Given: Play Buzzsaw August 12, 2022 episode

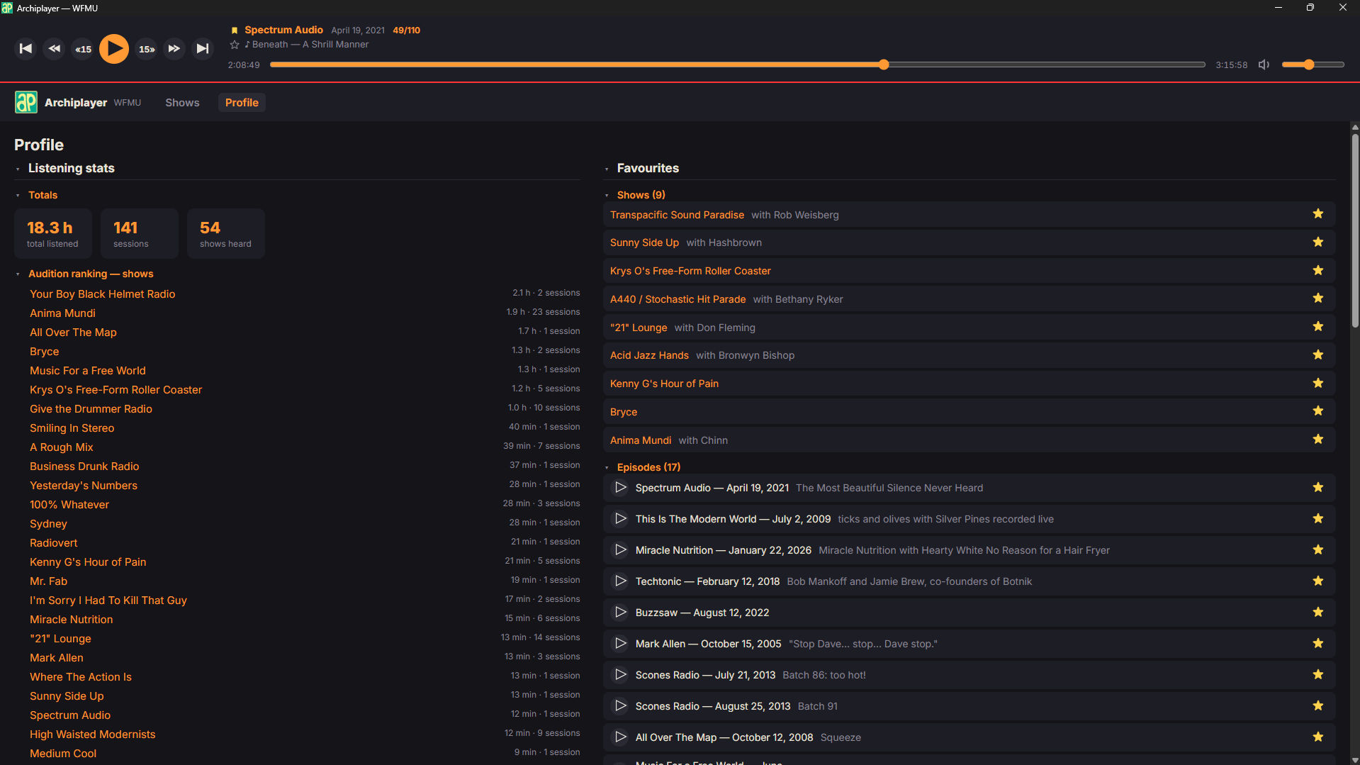Looking at the screenshot, I should 620,613.
